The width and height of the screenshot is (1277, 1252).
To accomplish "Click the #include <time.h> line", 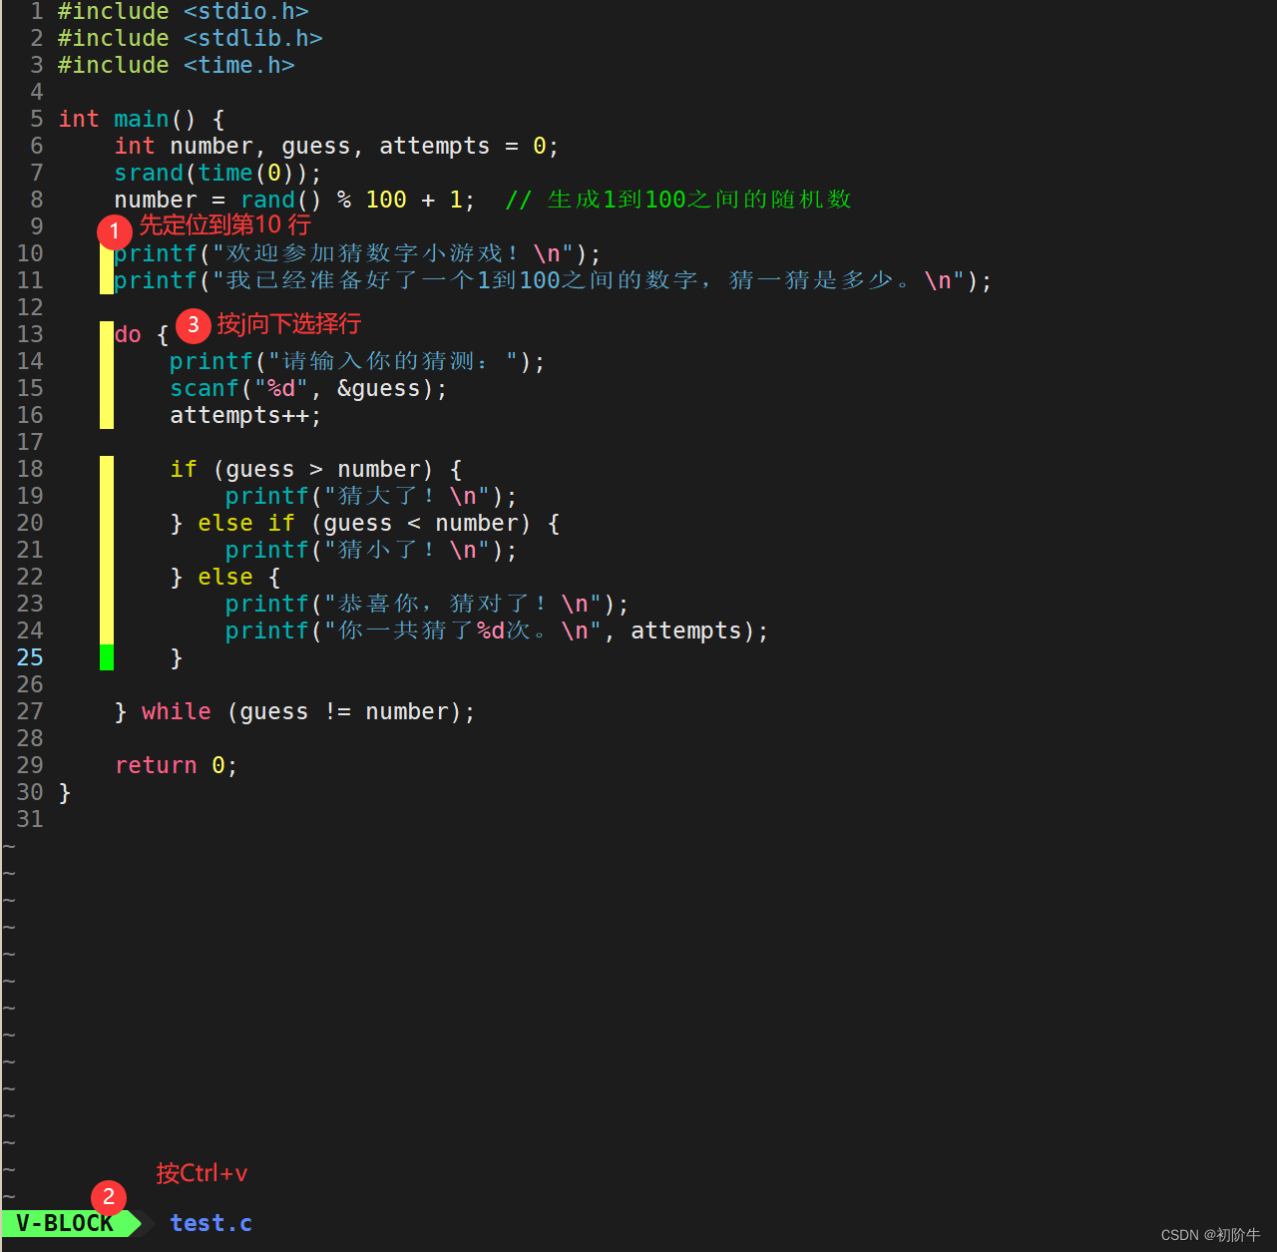I will point(177,65).
